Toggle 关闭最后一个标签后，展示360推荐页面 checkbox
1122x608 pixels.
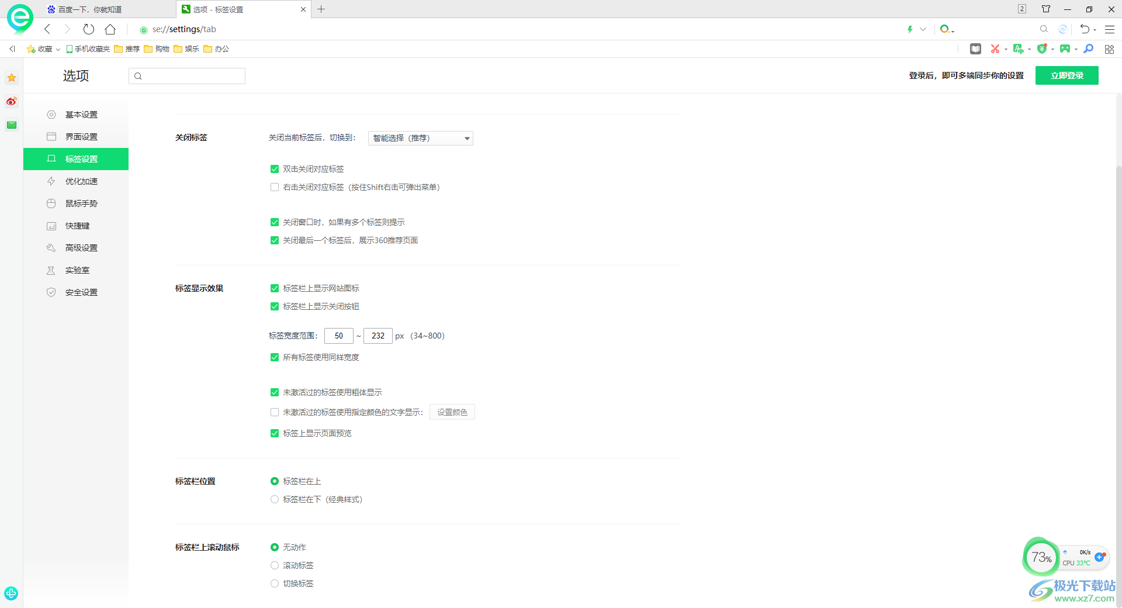(275, 240)
